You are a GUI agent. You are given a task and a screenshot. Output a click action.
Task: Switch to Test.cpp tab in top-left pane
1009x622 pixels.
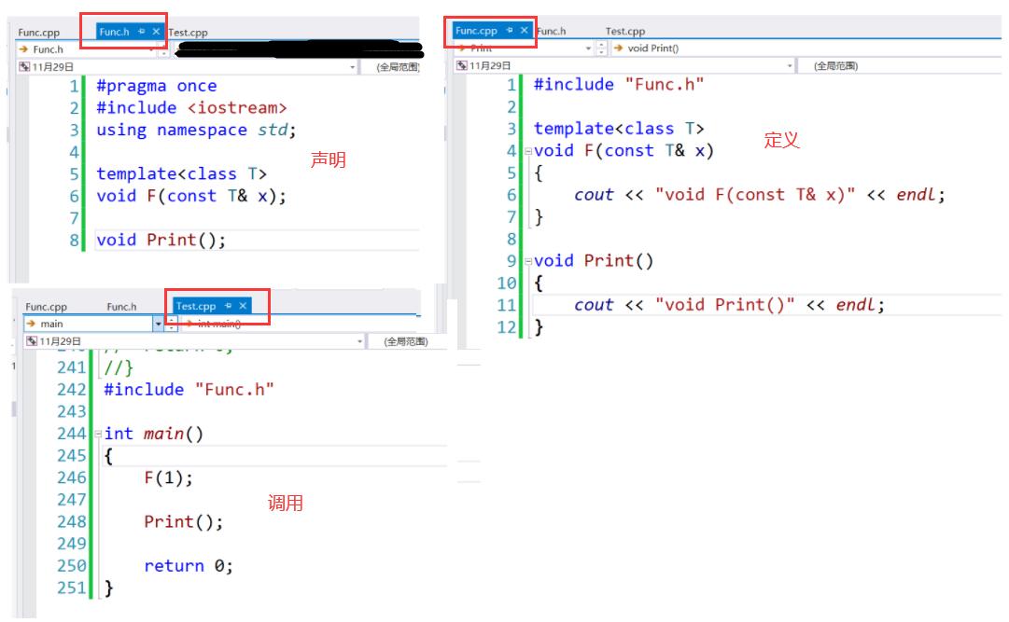(x=188, y=33)
